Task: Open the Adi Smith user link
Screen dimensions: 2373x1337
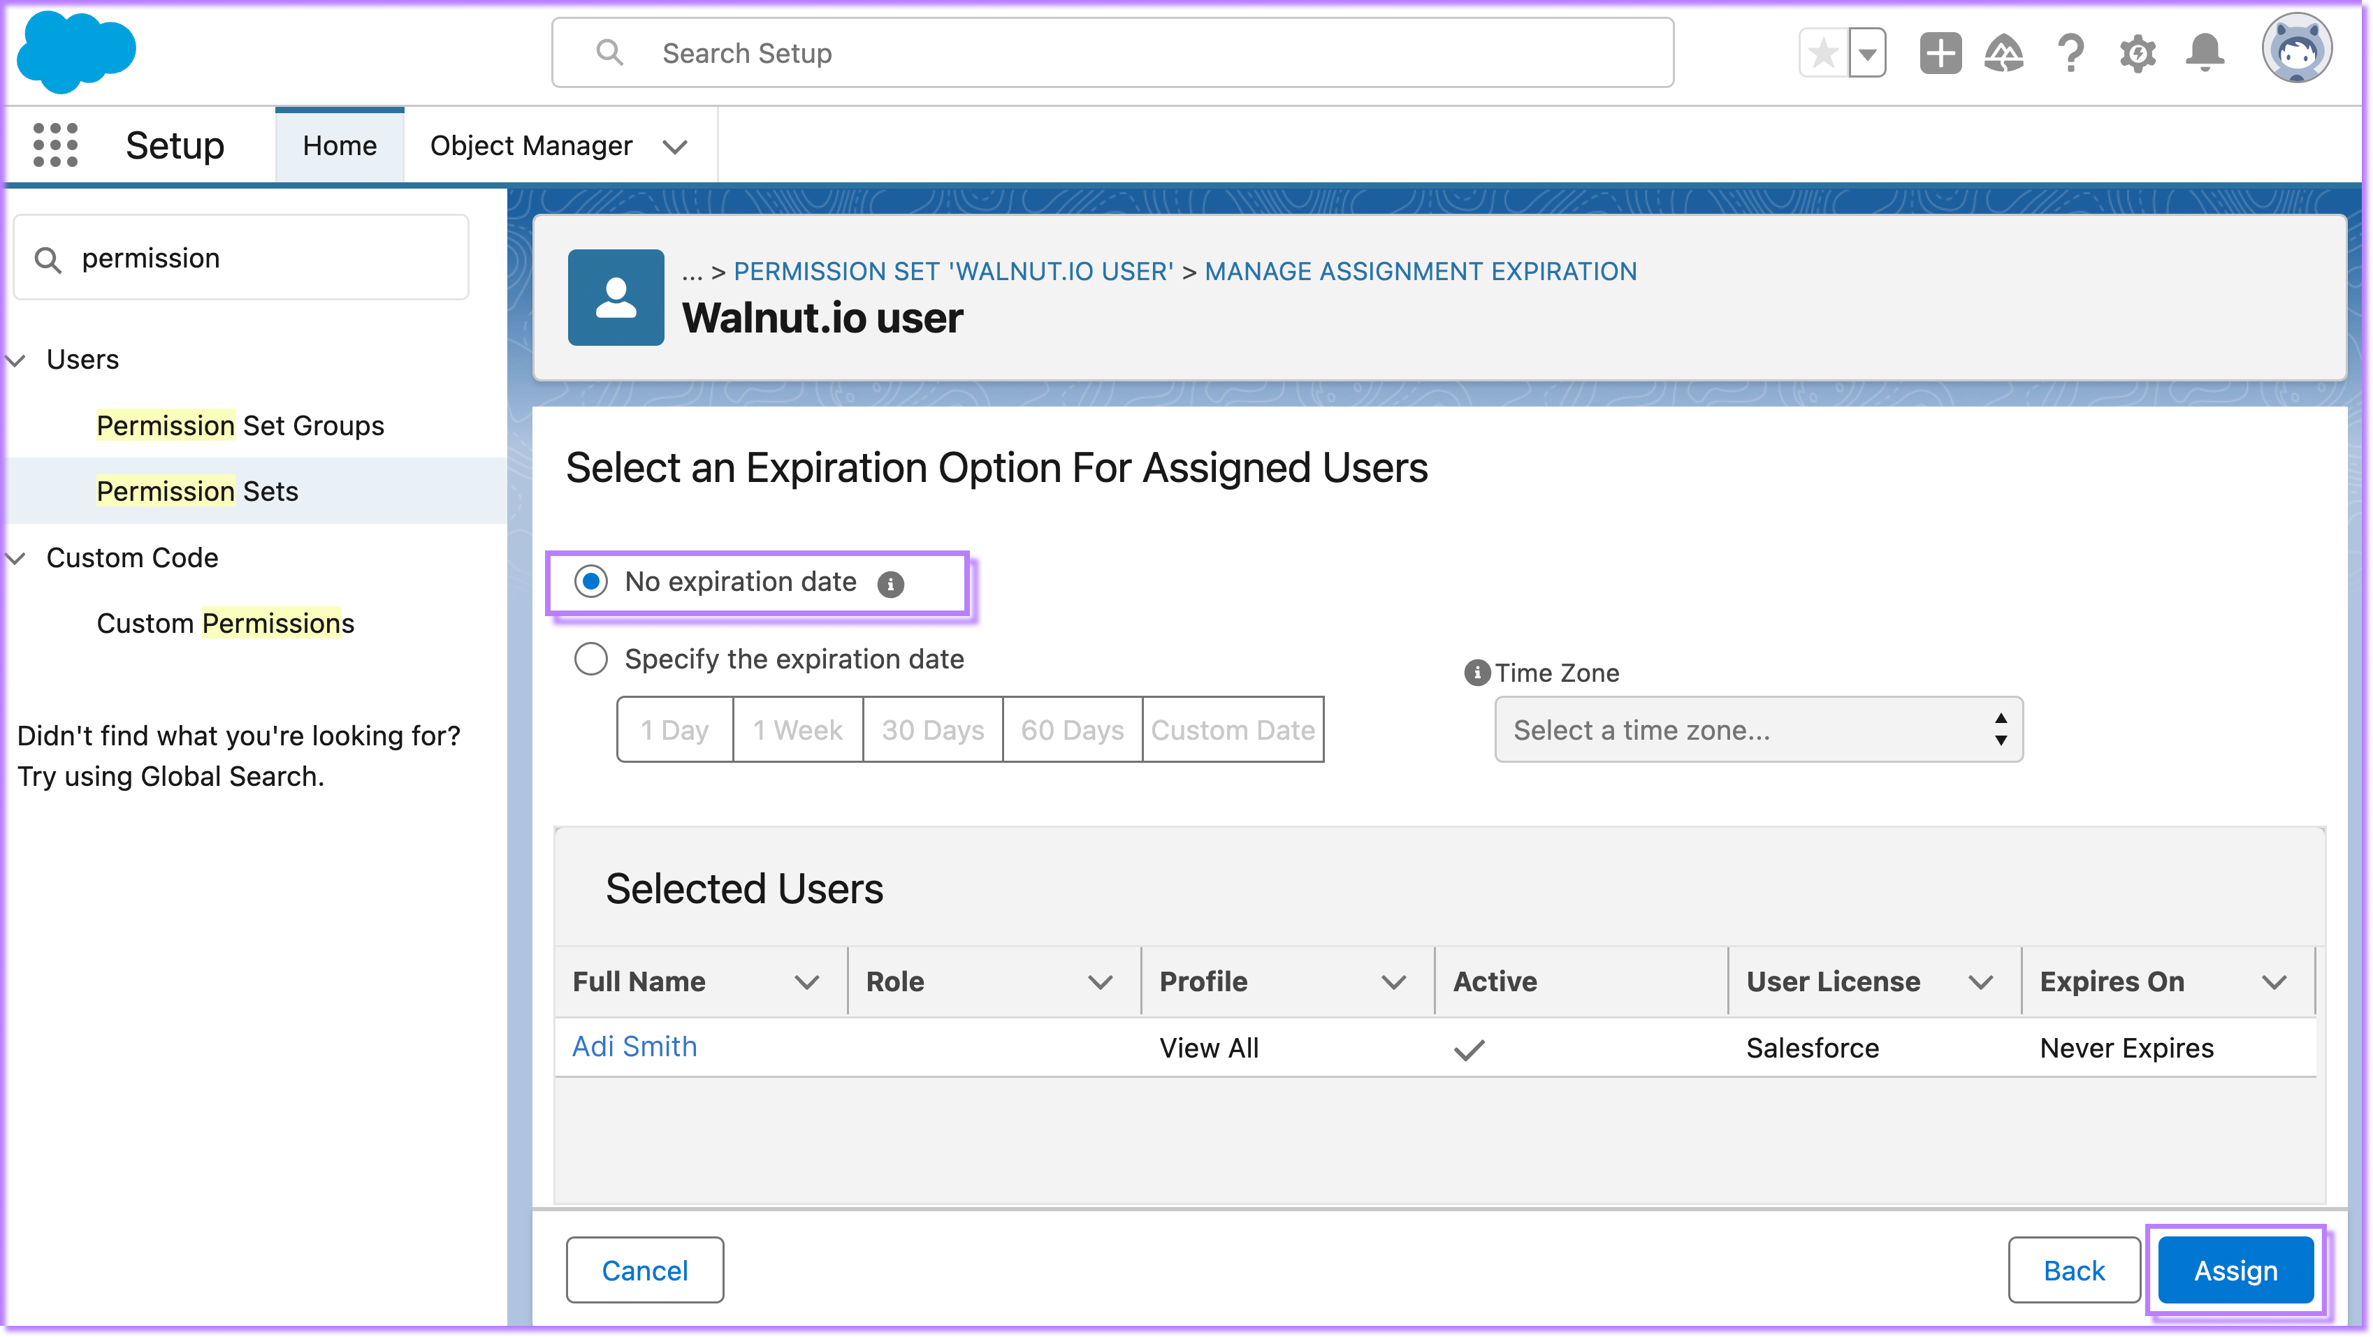Action: [634, 1047]
